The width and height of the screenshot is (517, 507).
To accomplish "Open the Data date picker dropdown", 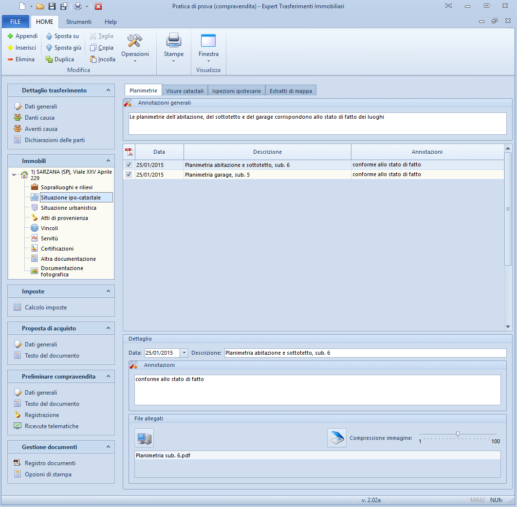I will (184, 353).
